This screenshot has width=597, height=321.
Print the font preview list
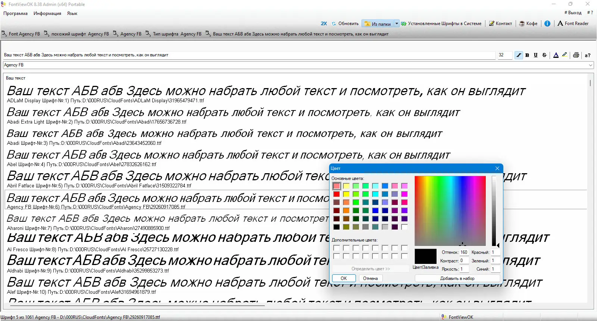(576, 55)
